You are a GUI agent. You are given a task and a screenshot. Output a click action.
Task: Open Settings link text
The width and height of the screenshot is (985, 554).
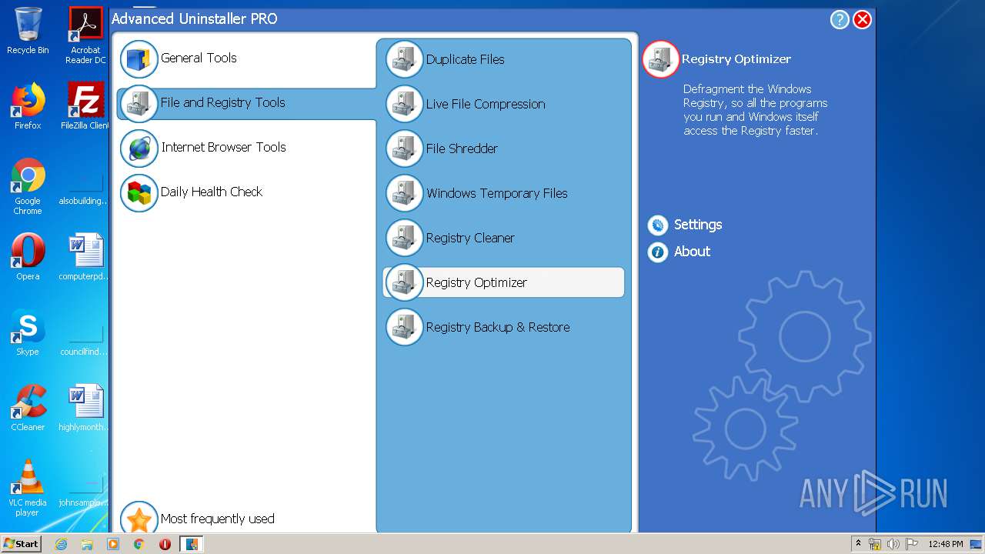(698, 225)
